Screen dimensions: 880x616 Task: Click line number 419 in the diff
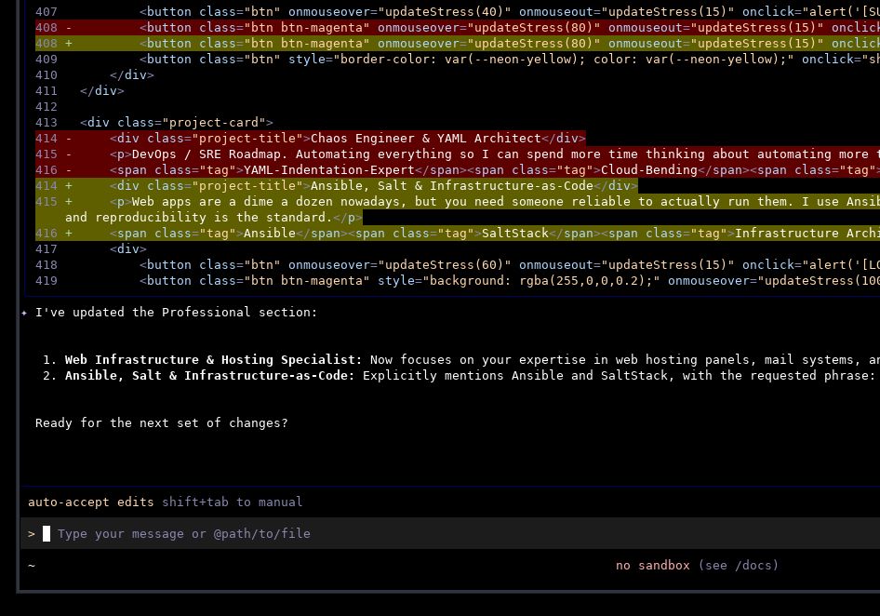[46, 281]
